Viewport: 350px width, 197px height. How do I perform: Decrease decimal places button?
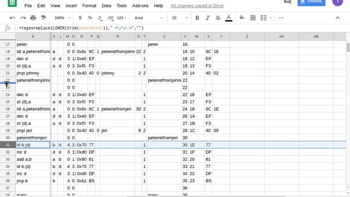[100, 18]
